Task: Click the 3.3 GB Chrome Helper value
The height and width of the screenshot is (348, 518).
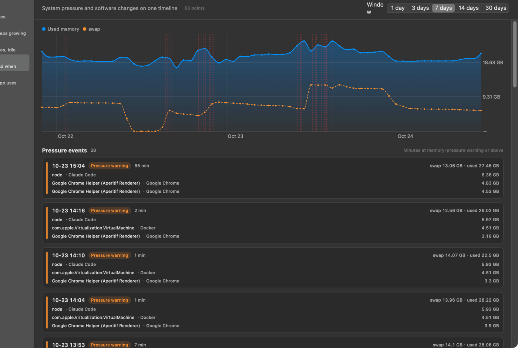Action: (x=492, y=281)
